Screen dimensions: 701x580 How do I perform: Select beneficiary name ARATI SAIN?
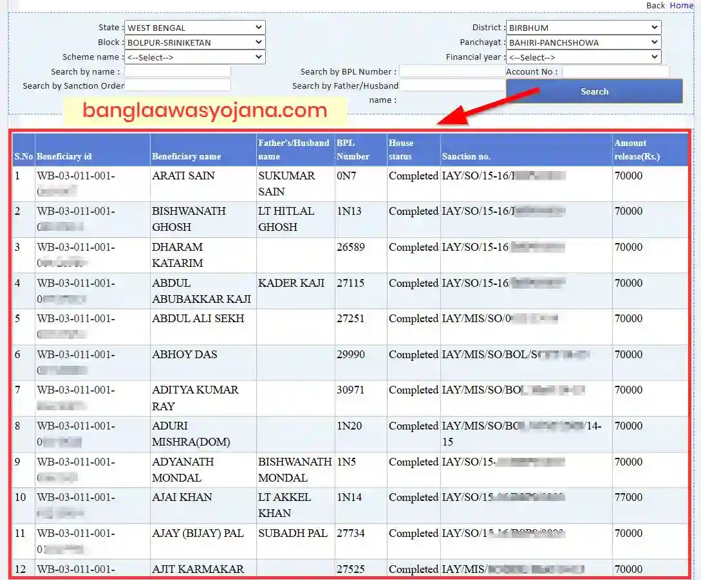click(183, 176)
